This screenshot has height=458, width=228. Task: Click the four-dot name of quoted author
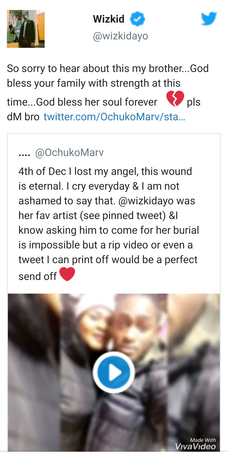[x=24, y=153]
